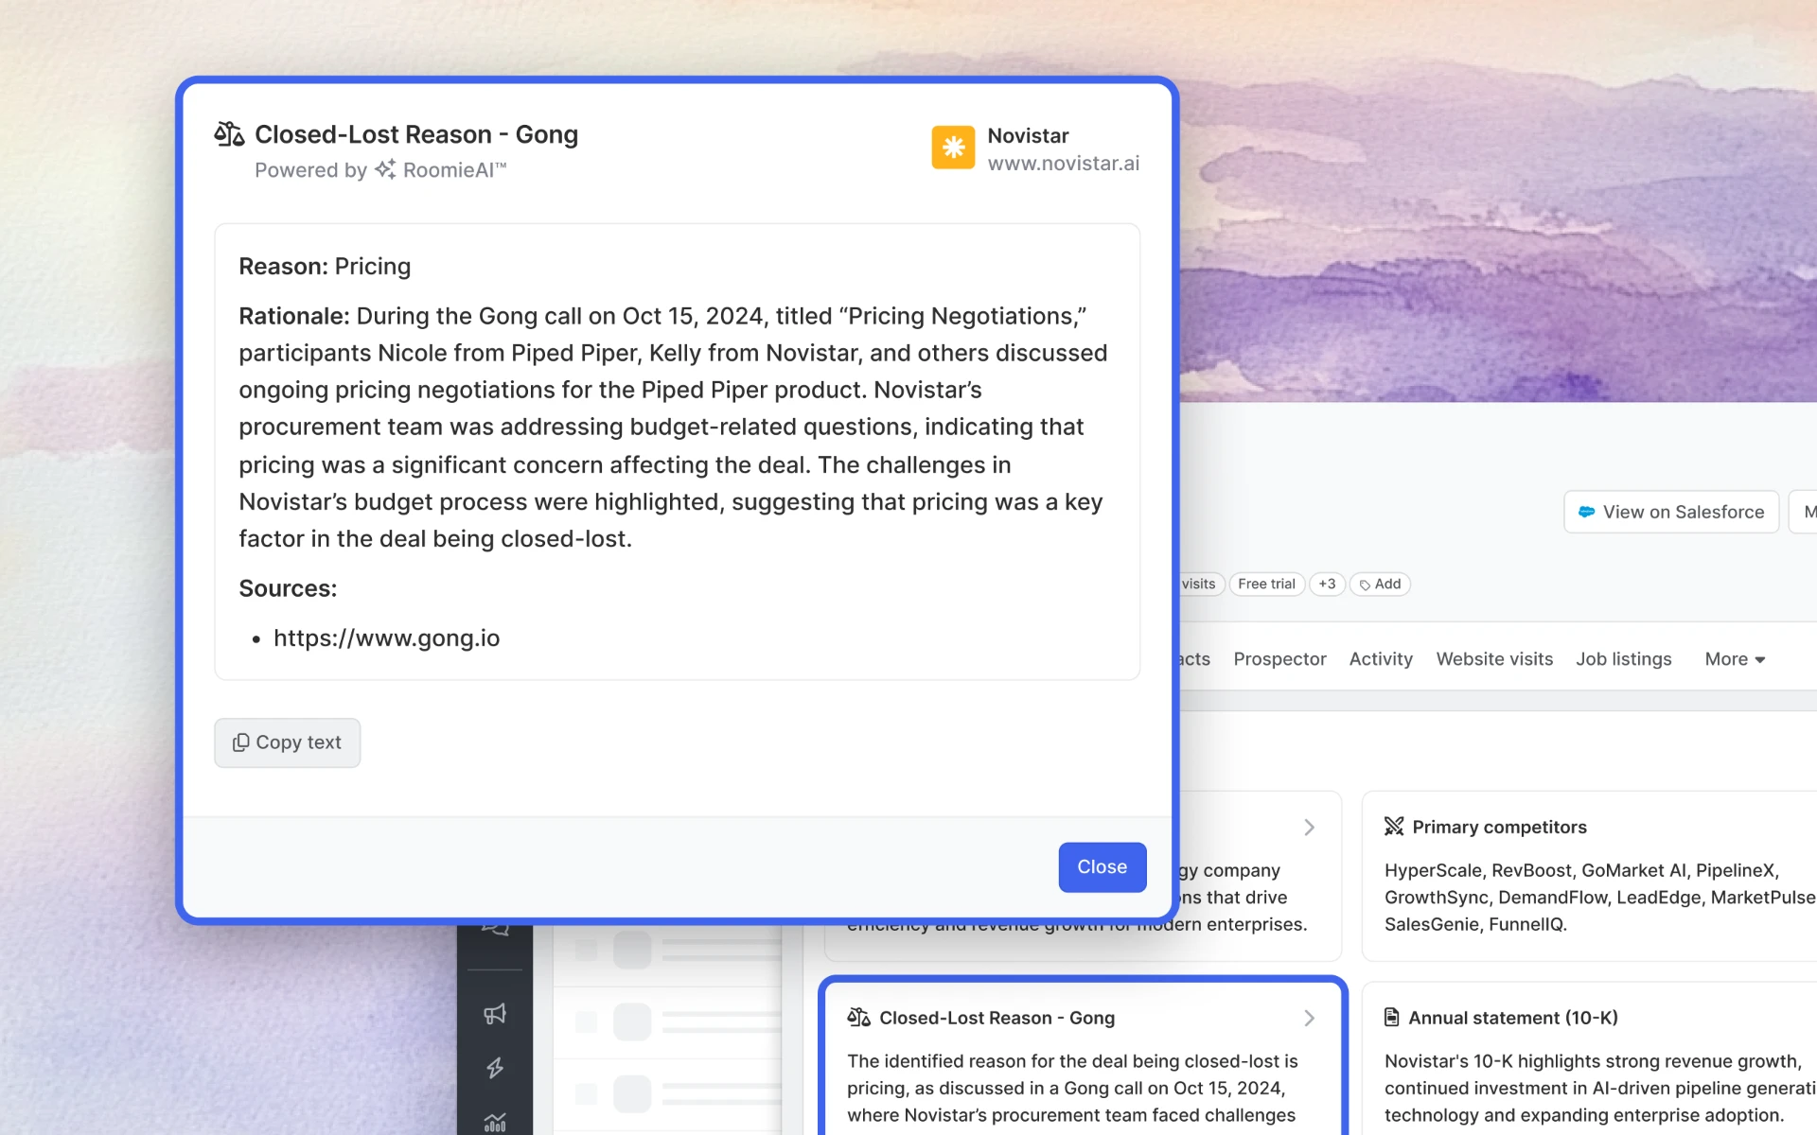
Task: Select the megaphone campaigns icon in sidebar
Action: [495, 1014]
